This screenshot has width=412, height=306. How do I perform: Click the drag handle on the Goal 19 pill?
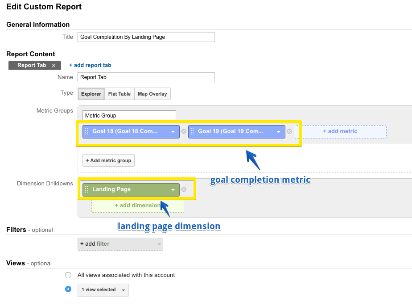click(193, 131)
